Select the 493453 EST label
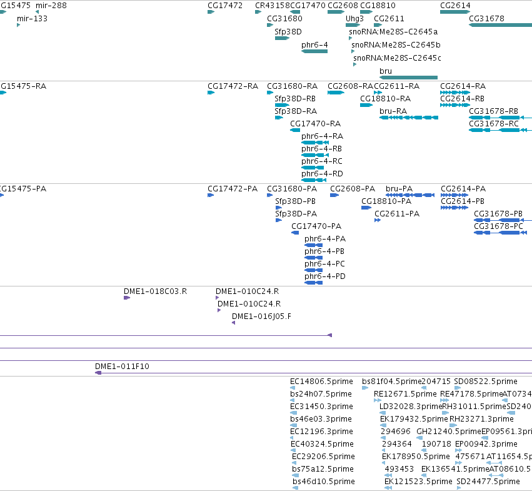 click(x=399, y=469)
